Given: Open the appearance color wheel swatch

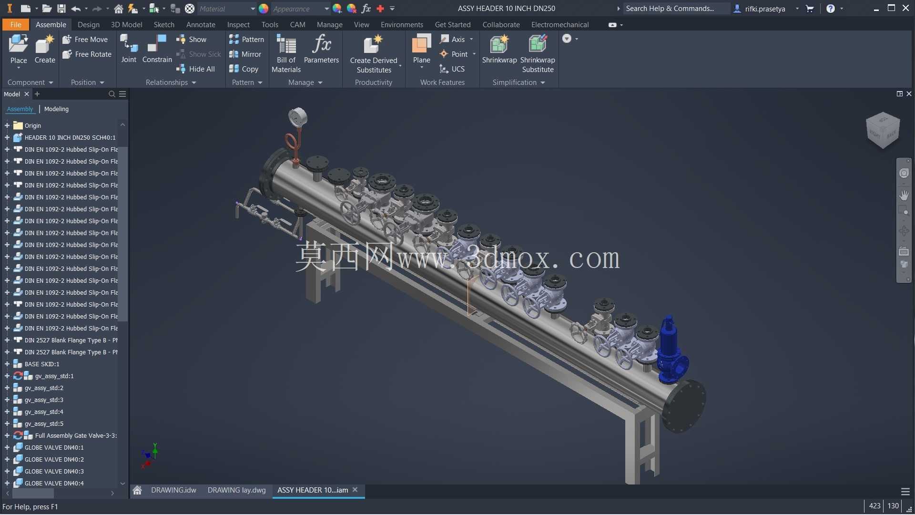Looking at the screenshot, I should (264, 9).
